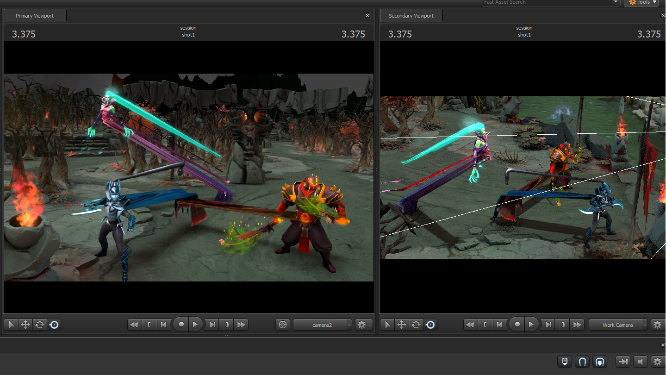Click the shot1 label in Primary Viewport
This screenshot has height=375, width=666.
pyautogui.click(x=188, y=35)
